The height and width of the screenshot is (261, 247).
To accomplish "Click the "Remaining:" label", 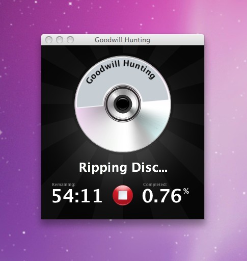I will click(64, 185).
